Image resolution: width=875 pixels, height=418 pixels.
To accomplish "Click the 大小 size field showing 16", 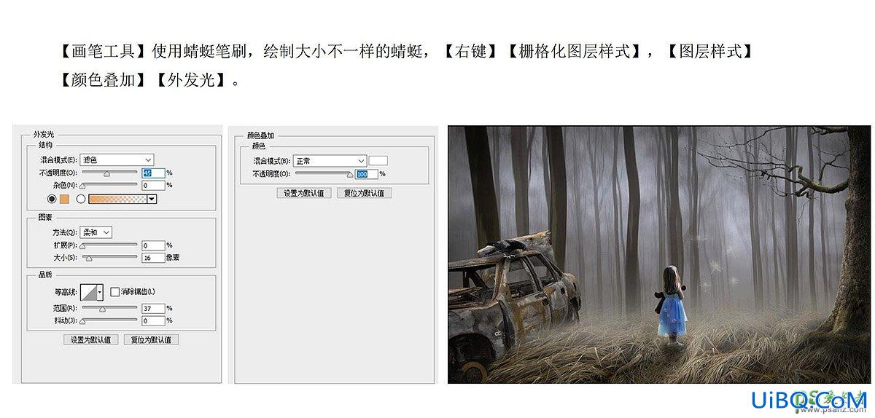I will (153, 258).
